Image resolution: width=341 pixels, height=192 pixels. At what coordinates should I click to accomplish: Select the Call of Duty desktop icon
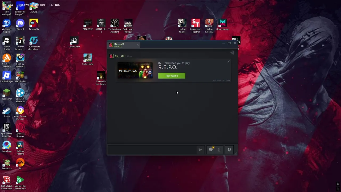pos(88,60)
